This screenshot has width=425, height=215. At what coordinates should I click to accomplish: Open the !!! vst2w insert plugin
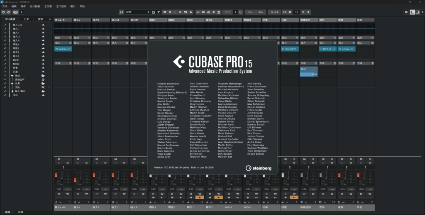347,49
